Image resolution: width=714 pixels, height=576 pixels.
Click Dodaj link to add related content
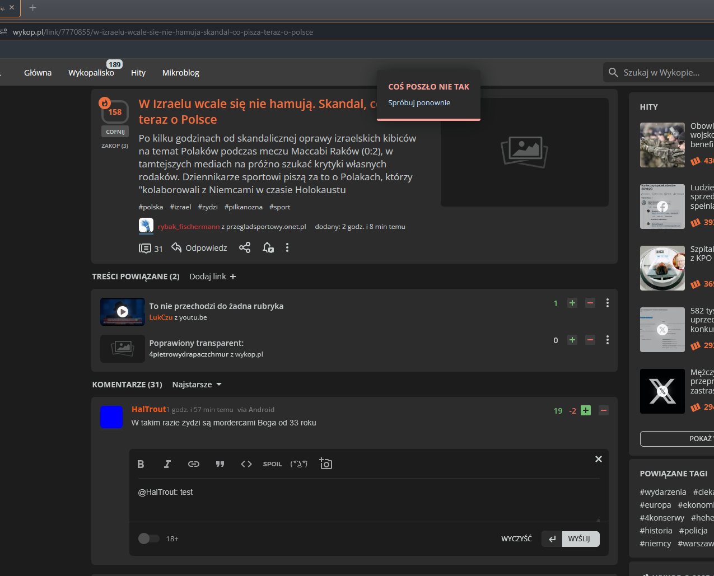coord(212,277)
